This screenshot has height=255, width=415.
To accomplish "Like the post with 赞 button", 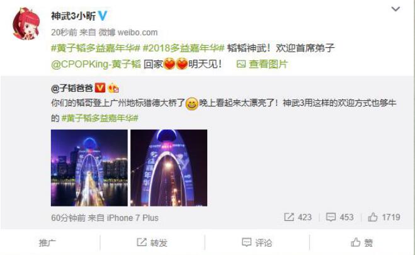I will 362,242.
